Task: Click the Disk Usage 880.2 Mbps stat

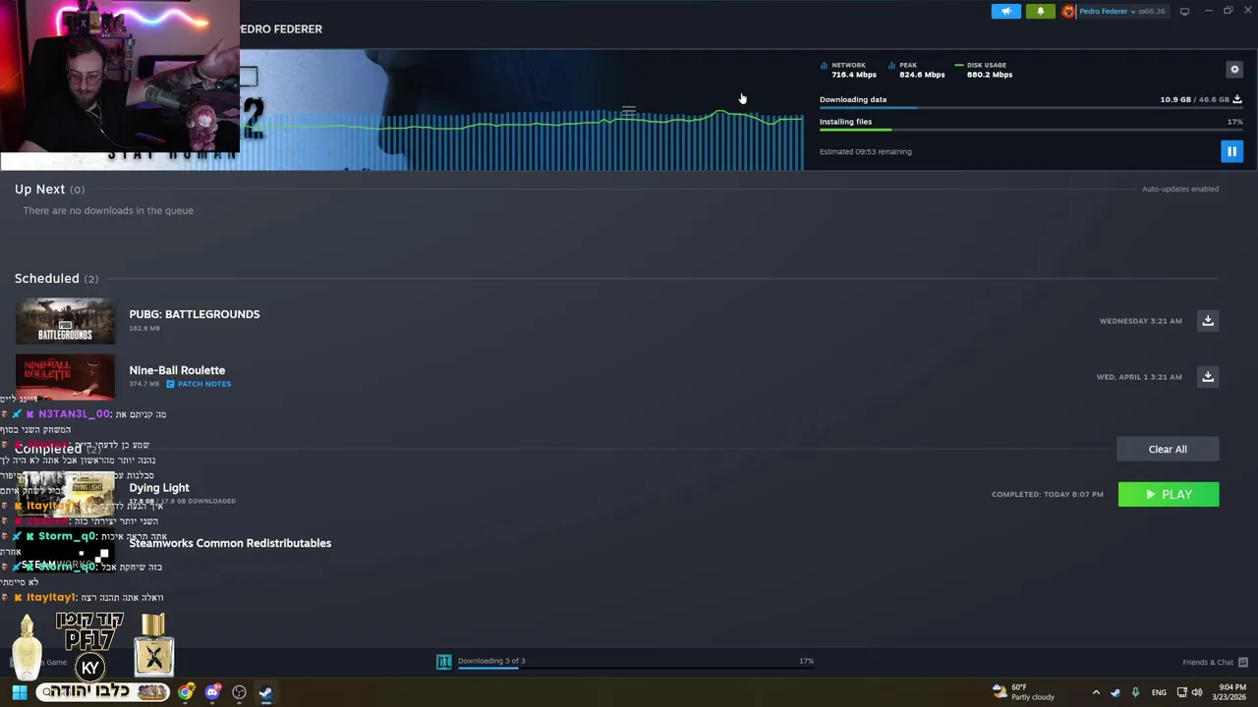Action: click(984, 70)
